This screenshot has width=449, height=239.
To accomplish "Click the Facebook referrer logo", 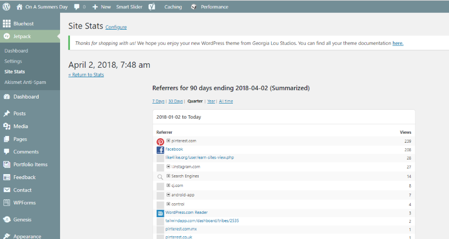I will [161, 150].
